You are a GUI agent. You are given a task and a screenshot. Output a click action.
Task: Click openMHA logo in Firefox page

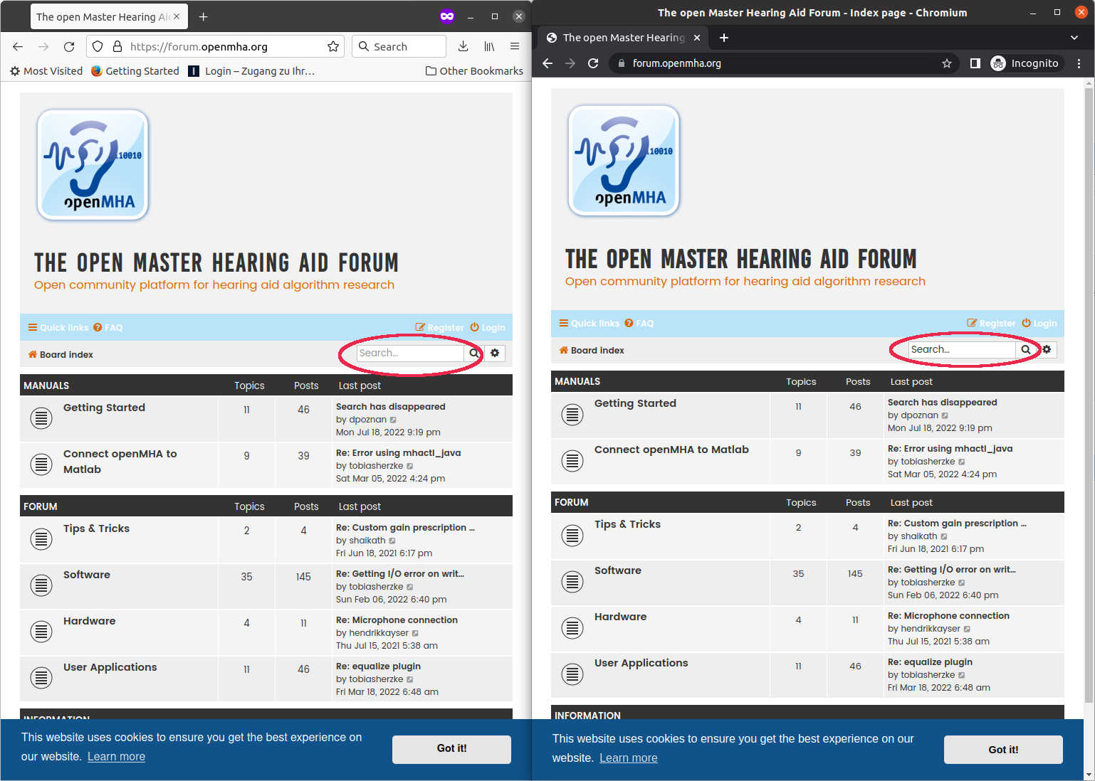pyautogui.click(x=93, y=165)
